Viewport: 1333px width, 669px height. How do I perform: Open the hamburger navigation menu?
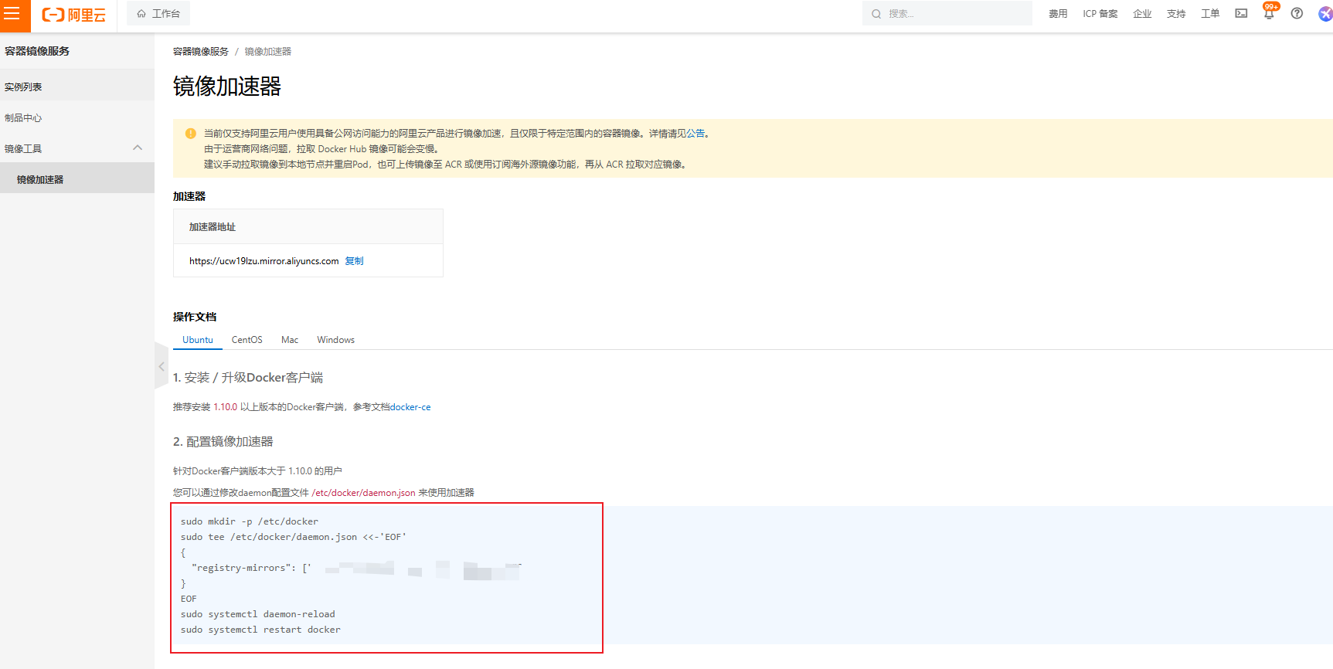pyautogui.click(x=12, y=14)
